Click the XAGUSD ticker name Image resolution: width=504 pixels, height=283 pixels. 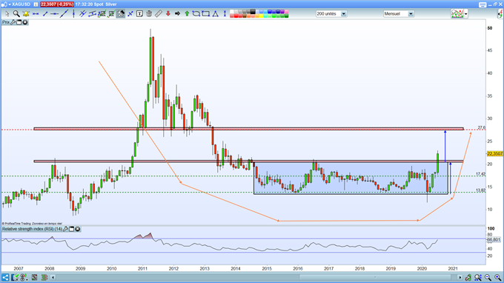tap(21, 4)
